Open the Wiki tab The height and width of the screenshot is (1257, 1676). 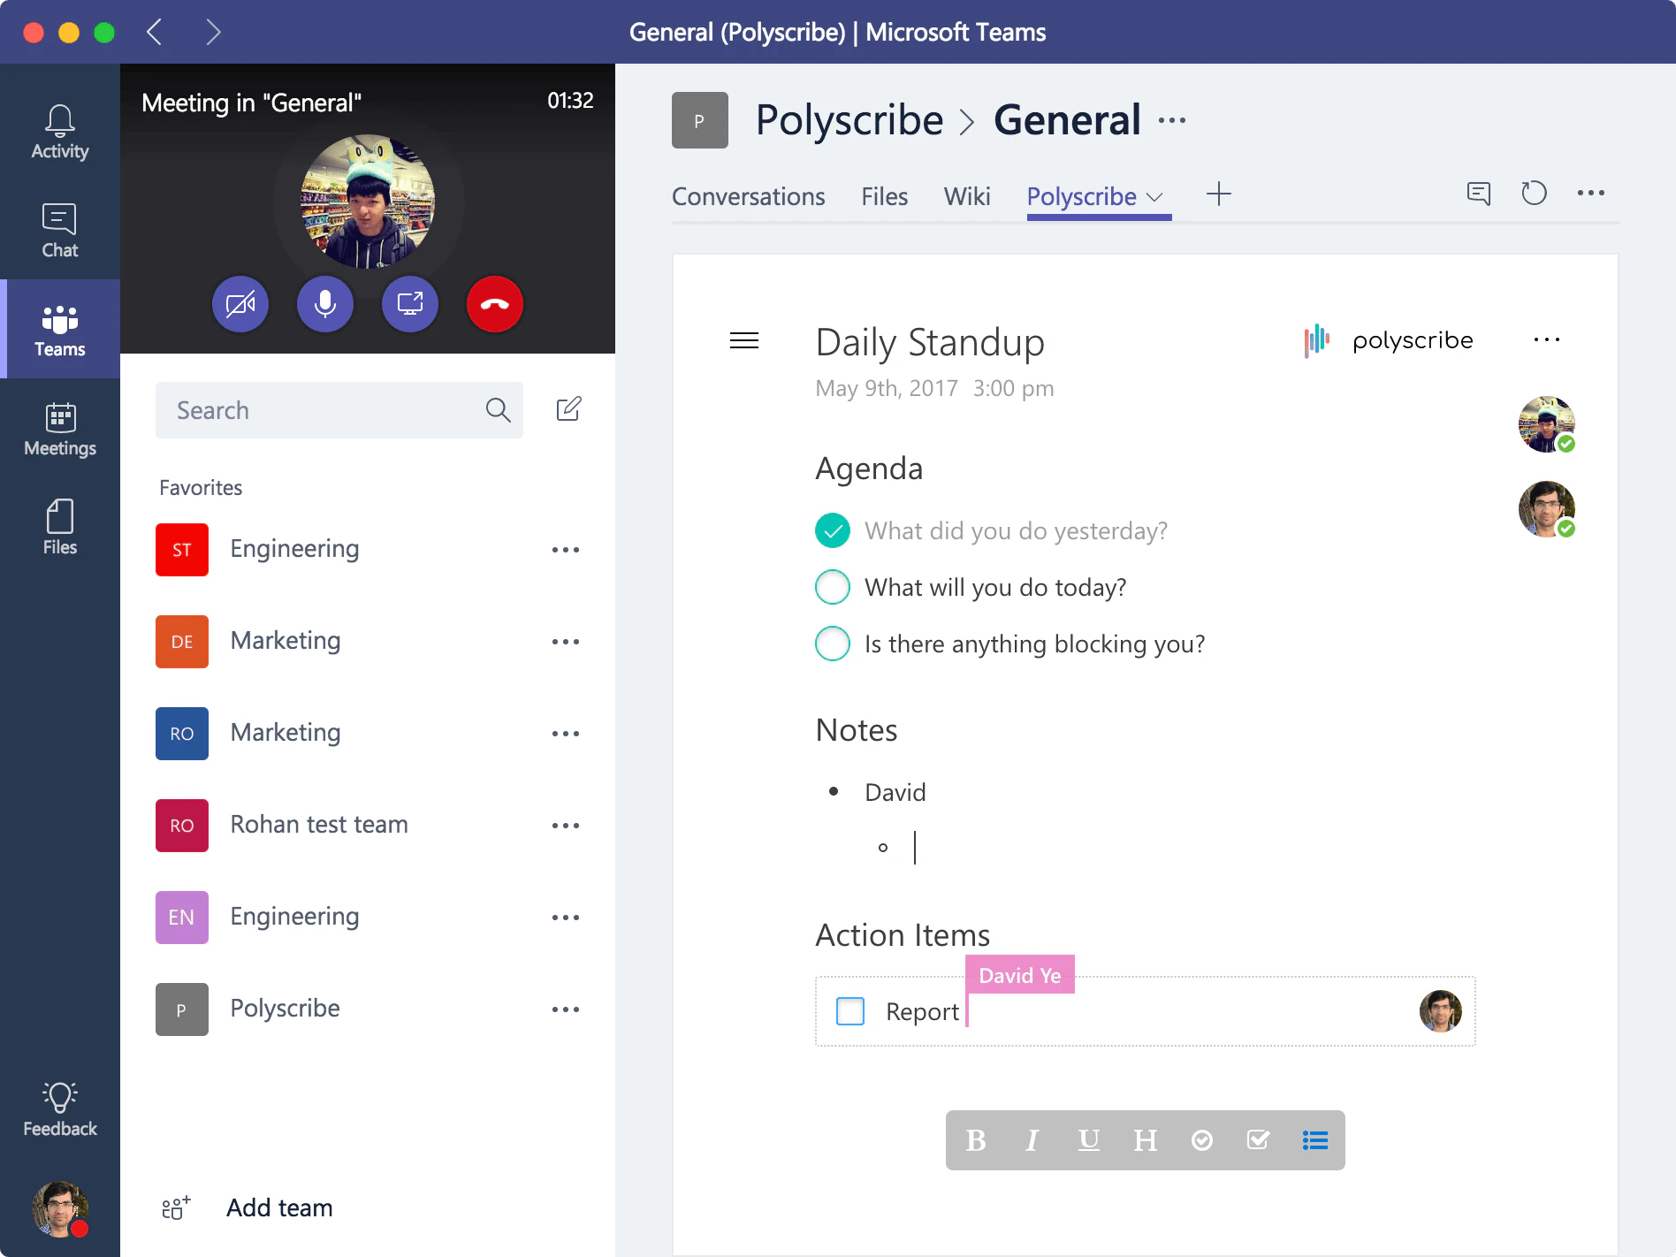pyautogui.click(x=966, y=196)
